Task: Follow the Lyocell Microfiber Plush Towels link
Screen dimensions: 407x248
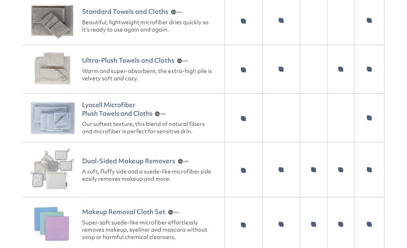Action: [117, 109]
